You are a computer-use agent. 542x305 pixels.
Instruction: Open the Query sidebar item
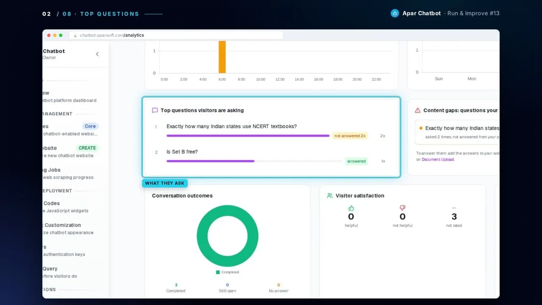click(71, 272)
